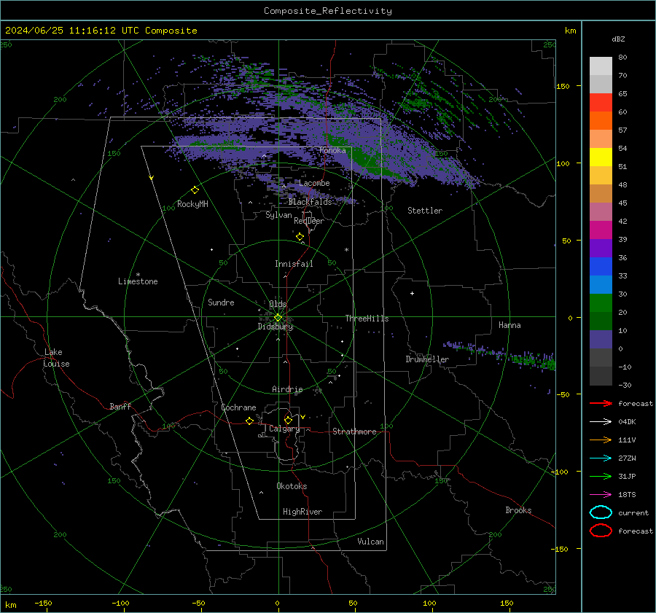Click the cyan 'current' ellipse legend icon
Image resolution: width=656 pixels, height=613 pixels.
[x=601, y=512]
